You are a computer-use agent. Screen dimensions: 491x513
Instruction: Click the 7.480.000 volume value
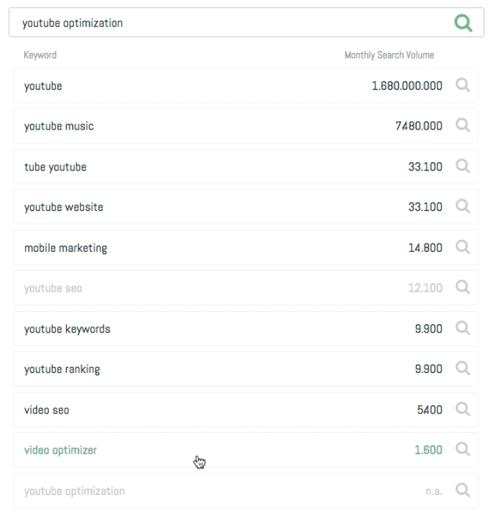pyautogui.click(x=419, y=125)
